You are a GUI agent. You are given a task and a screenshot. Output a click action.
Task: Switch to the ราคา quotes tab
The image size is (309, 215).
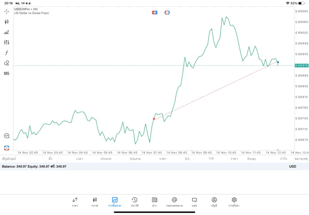[75, 202]
